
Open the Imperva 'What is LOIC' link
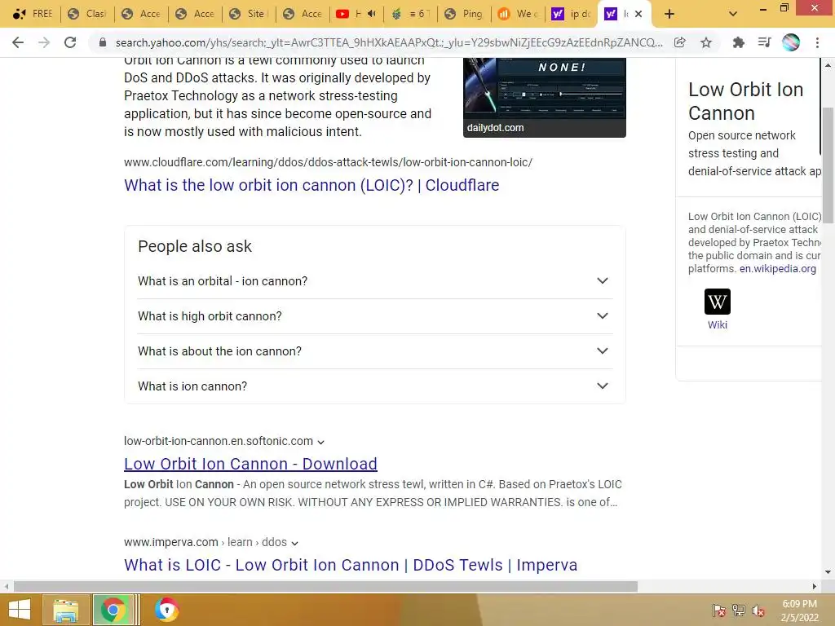pos(351,566)
